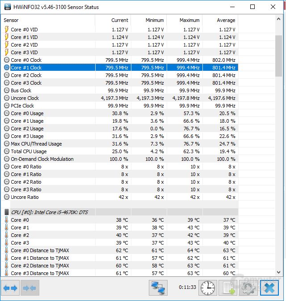Click the expand columns double-arrow button
286x301 pixels.
click(x=10, y=288)
